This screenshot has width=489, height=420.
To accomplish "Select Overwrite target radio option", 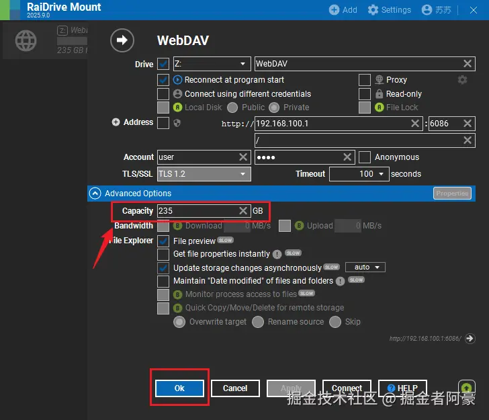I will coord(179,322).
